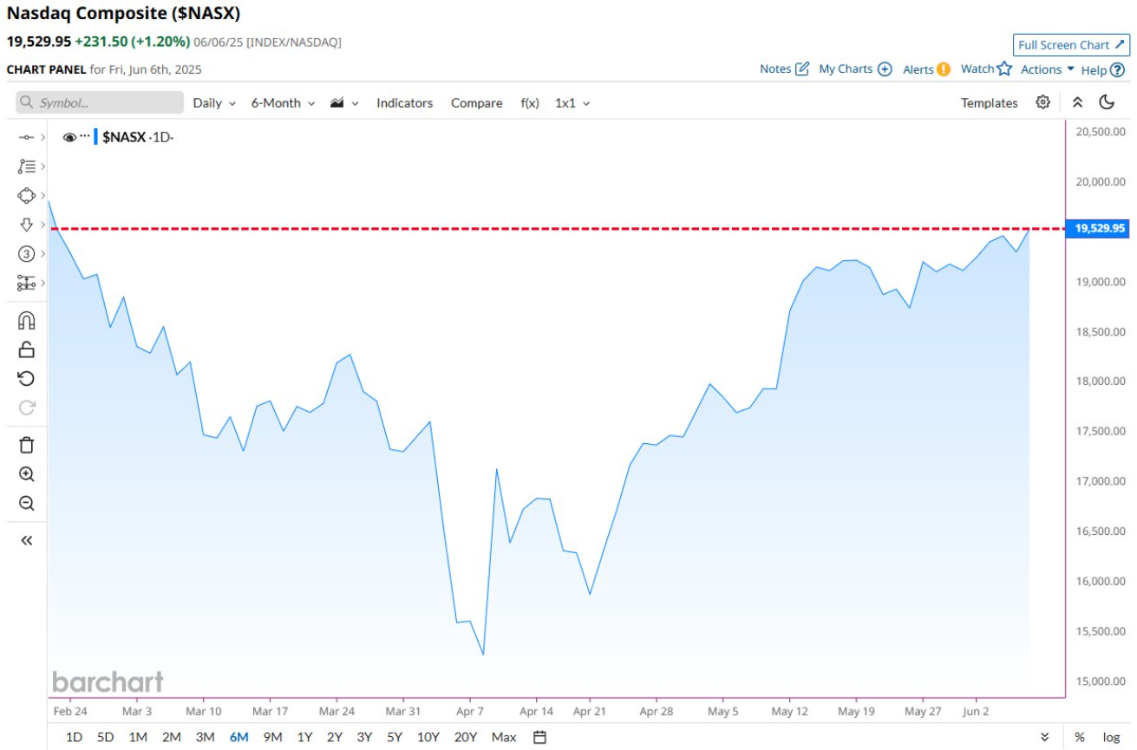Undo the last drawing action
This screenshot has height=750, width=1137.
(26, 379)
